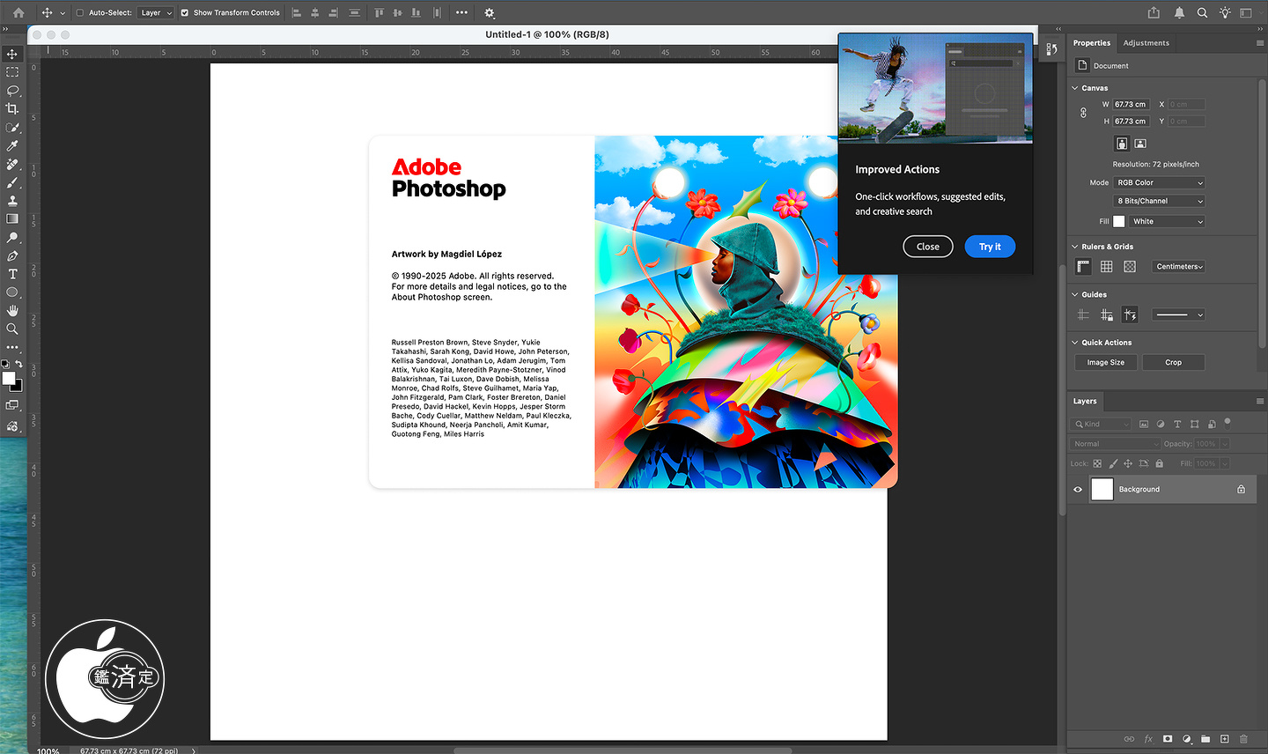This screenshot has height=754, width=1268.
Task: Collapse the Quick Actions section
Action: coord(1075,343)
